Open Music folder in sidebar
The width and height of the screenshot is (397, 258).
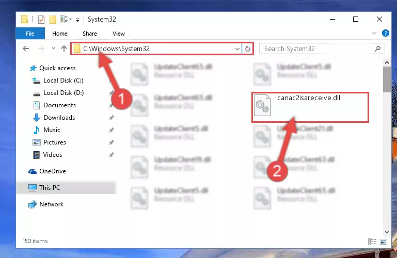pyautogui.click(x=52, y=130)
